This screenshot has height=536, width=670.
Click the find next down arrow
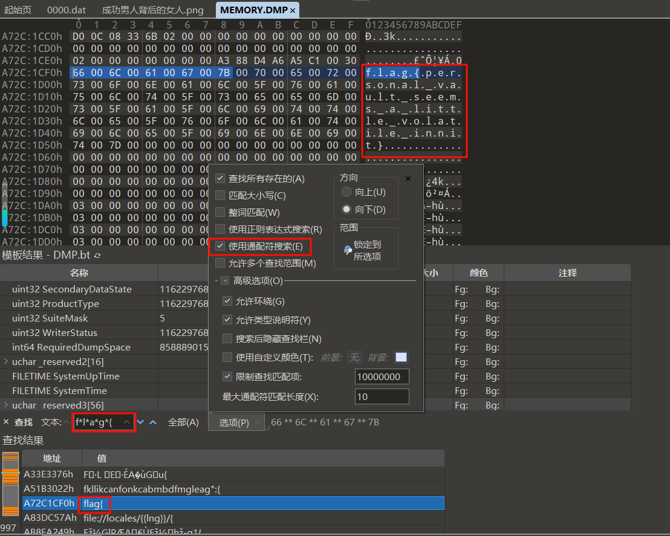(x=141, y=422)
